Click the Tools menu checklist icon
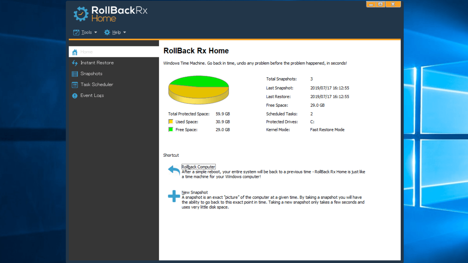 [x=76, y=32]
